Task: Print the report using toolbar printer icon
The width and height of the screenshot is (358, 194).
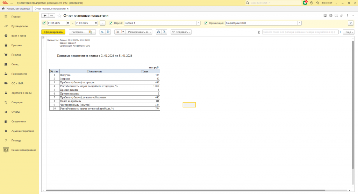Action: point(159,32)
